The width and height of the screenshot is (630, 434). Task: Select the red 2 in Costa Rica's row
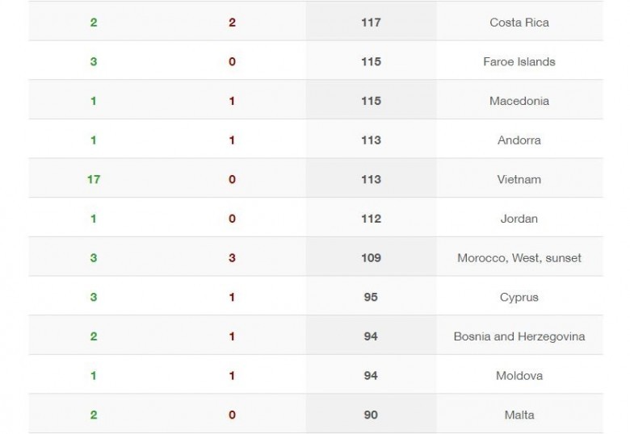coord(232,23)
